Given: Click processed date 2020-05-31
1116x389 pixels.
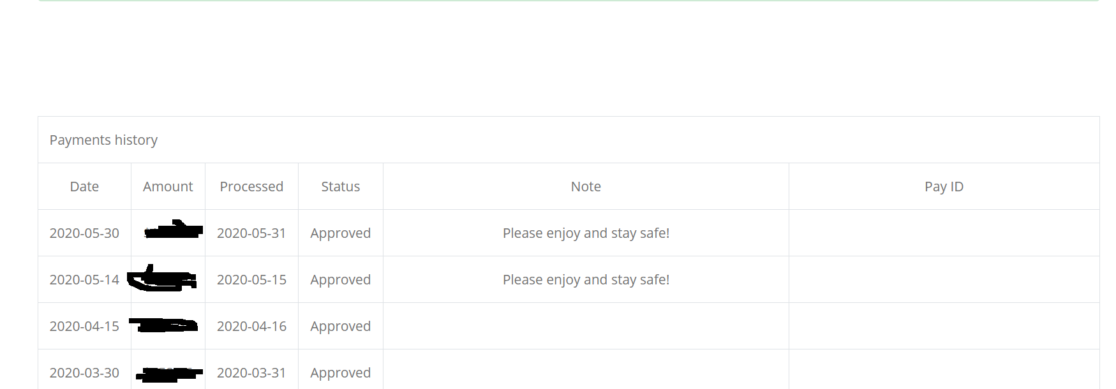Looking at the screenshot, I should (x=251, y=233).
